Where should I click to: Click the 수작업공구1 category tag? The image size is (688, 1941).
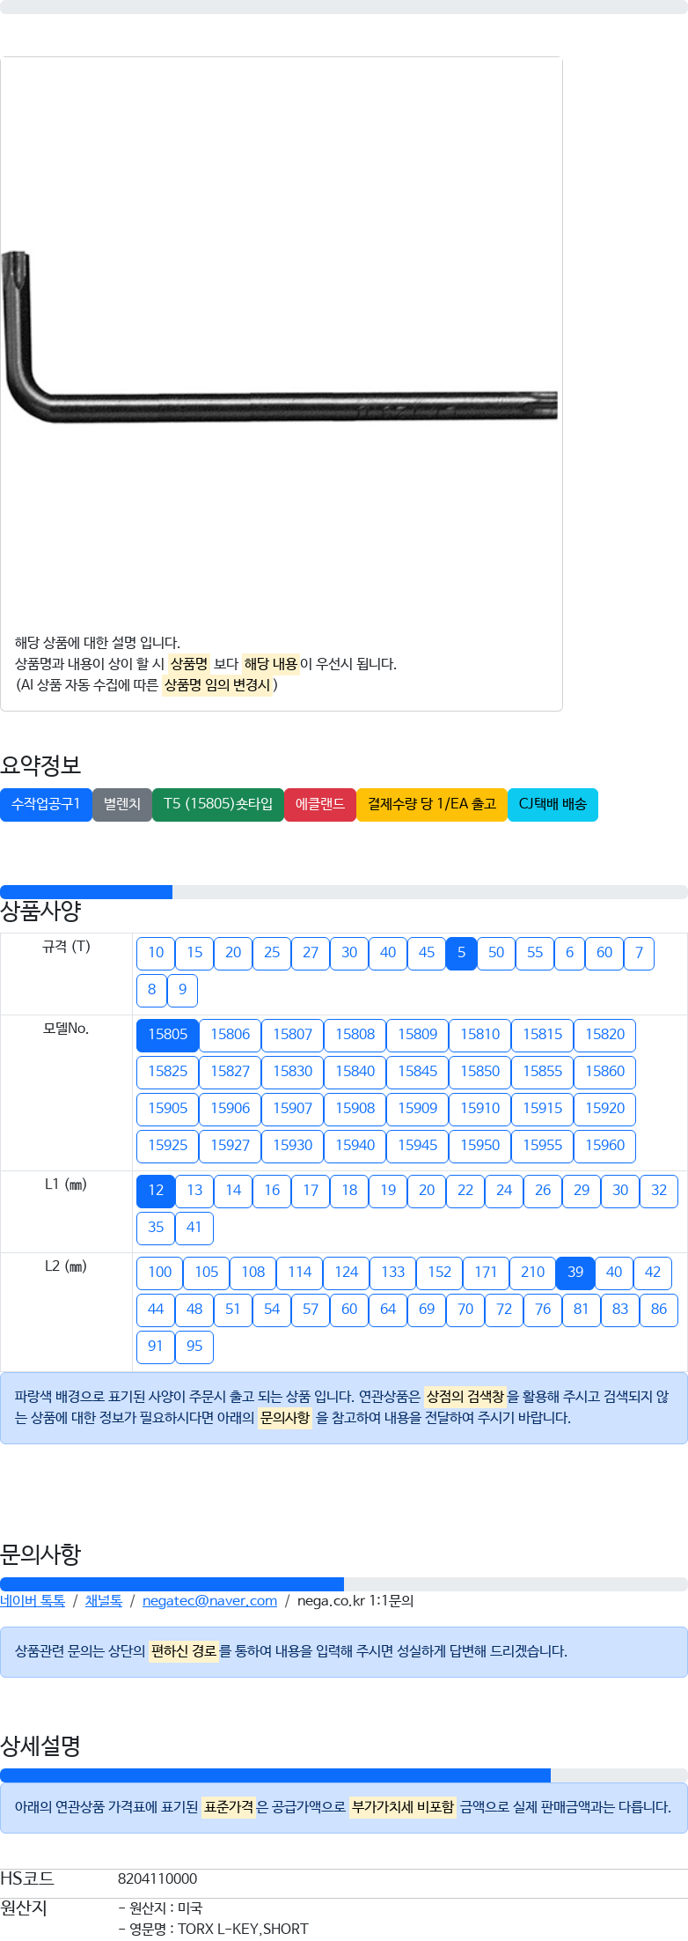(46, 805)
